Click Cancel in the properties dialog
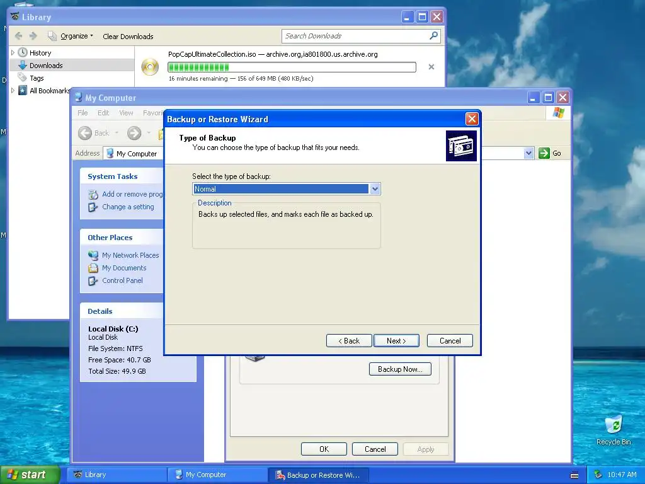The height and width of the screenshot is (484, 645). coord(375,449)
